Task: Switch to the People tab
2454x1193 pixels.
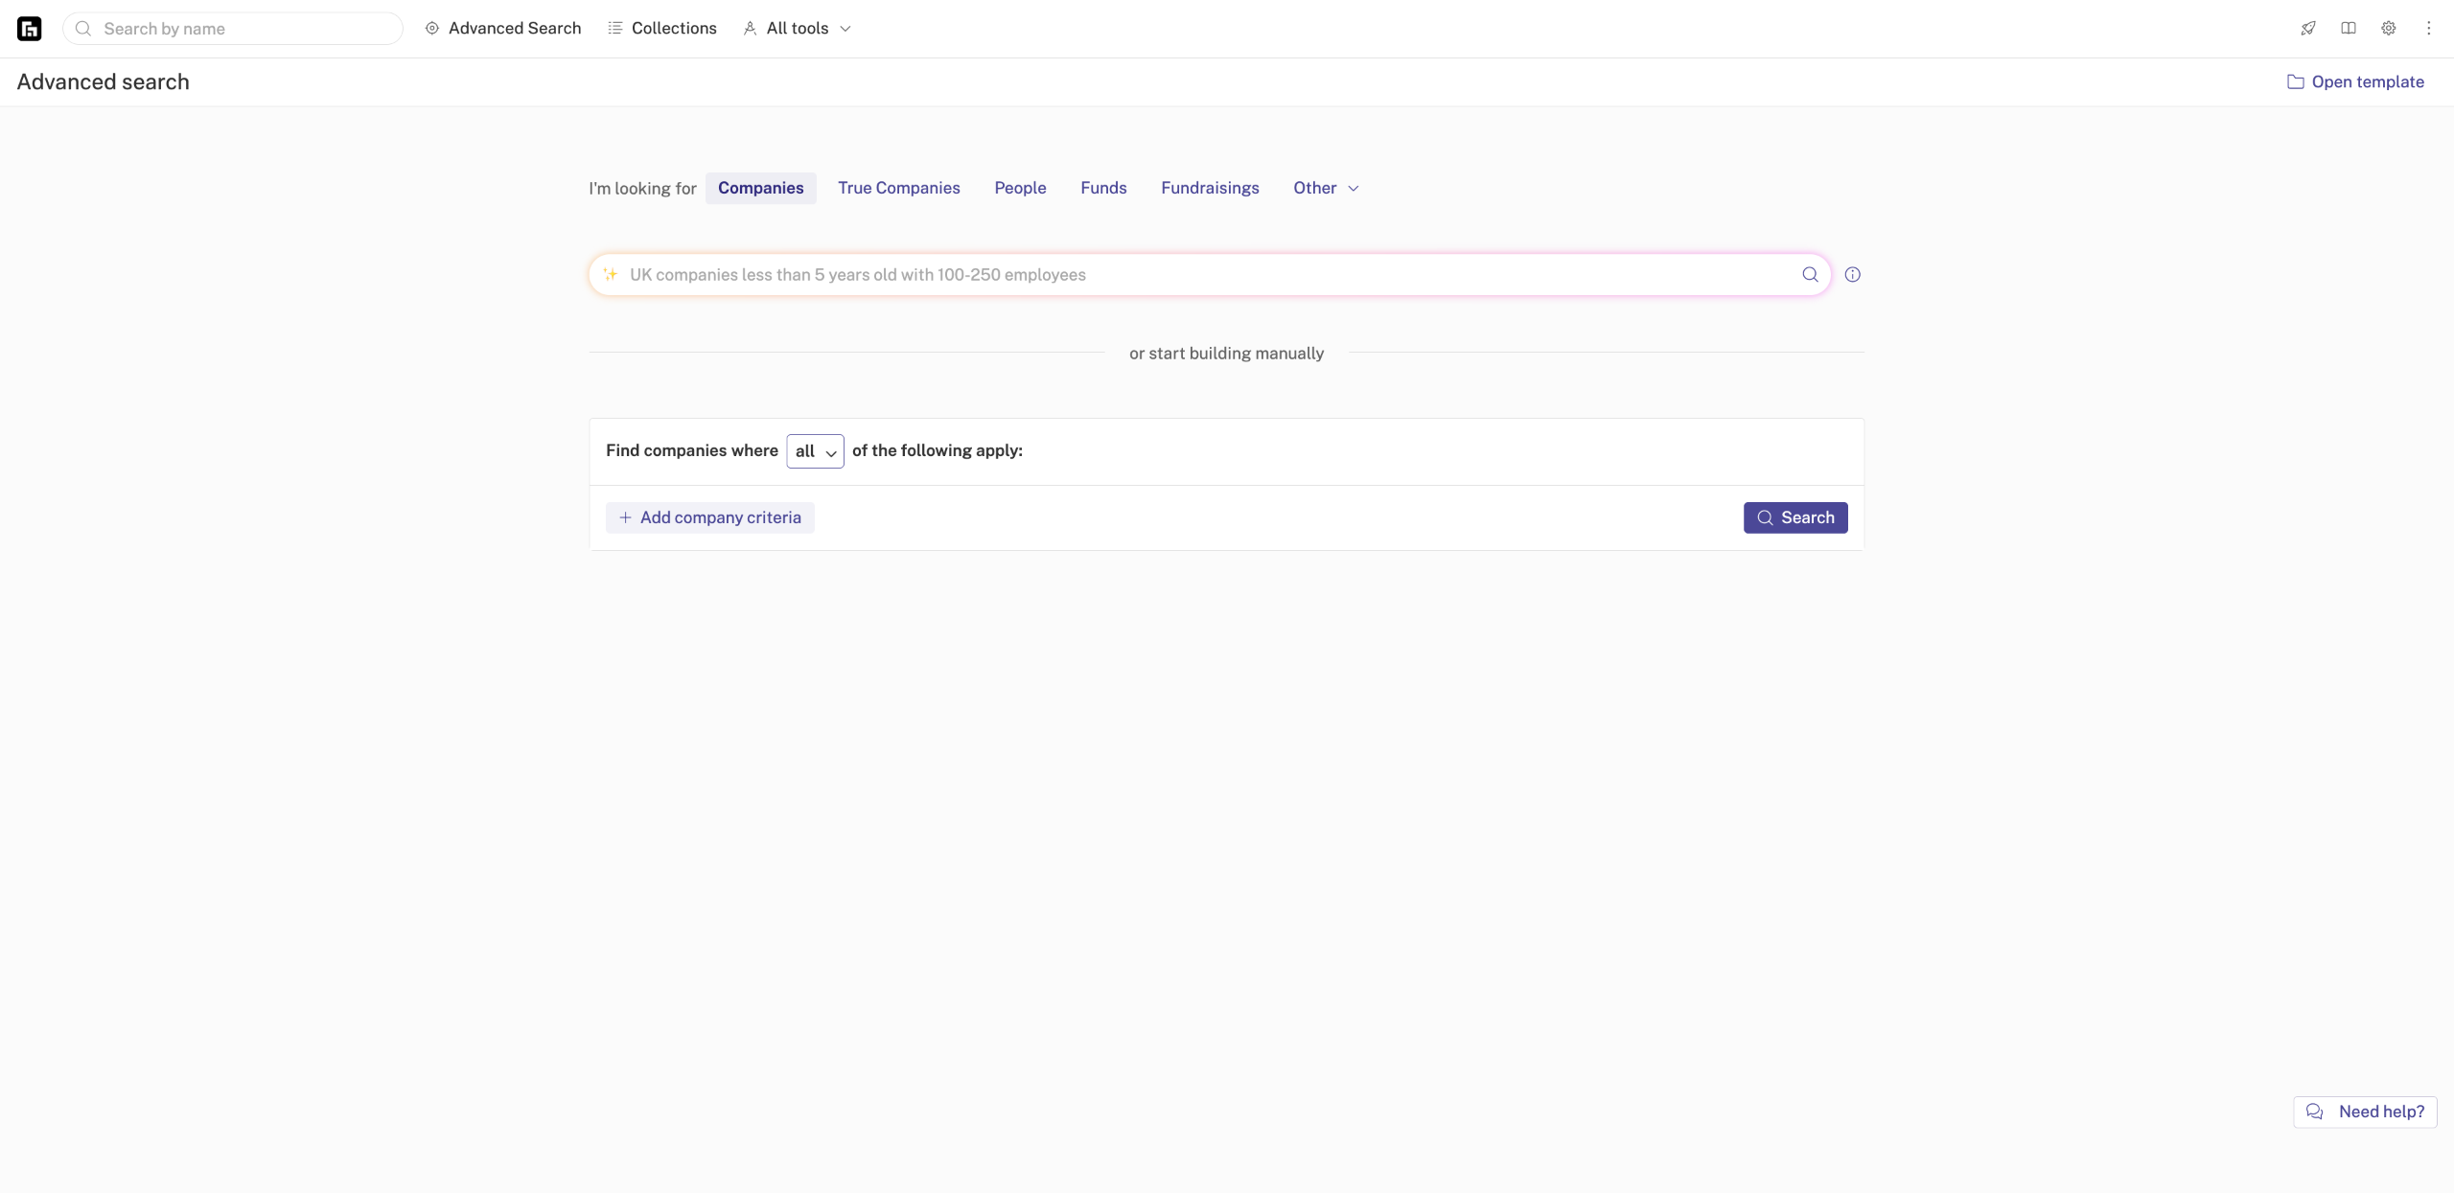Action: pos(1020,188)
